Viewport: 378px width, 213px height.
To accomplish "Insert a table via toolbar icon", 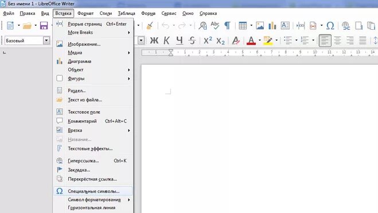I will pos(243,26).
